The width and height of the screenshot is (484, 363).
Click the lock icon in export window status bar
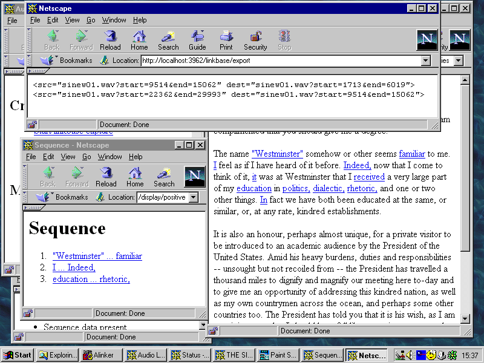pos(32,125)
